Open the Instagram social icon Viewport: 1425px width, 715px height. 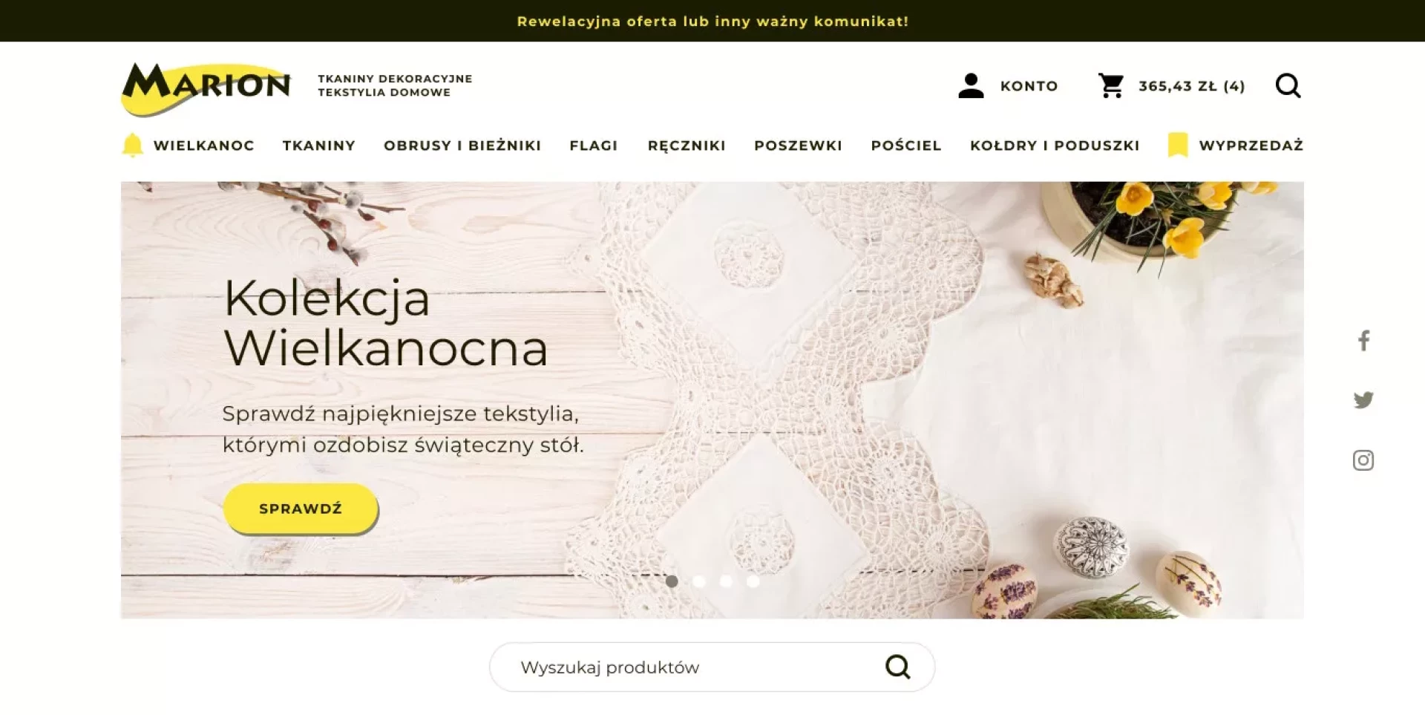pos(1363,460)
